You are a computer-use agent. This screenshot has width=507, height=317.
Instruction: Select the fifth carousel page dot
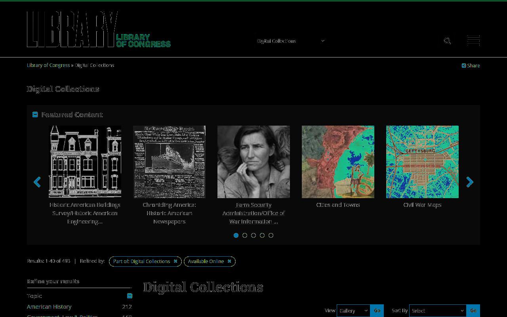[271, 235]
